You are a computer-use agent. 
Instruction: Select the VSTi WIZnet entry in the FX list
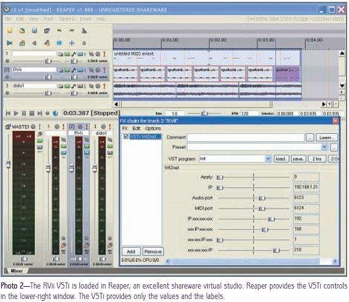pos(145,136)
